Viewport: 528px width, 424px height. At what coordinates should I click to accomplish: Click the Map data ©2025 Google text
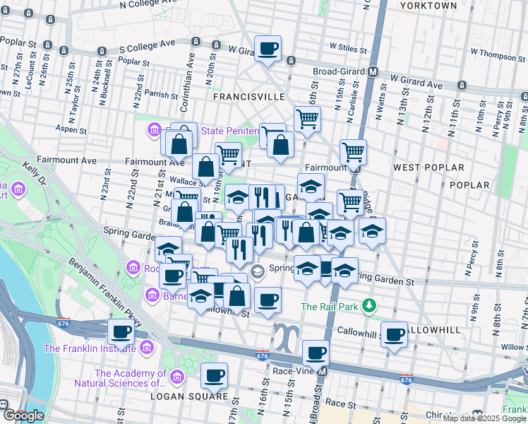(485, 418)
